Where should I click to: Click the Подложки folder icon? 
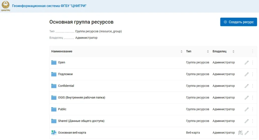tap(54, 74)
